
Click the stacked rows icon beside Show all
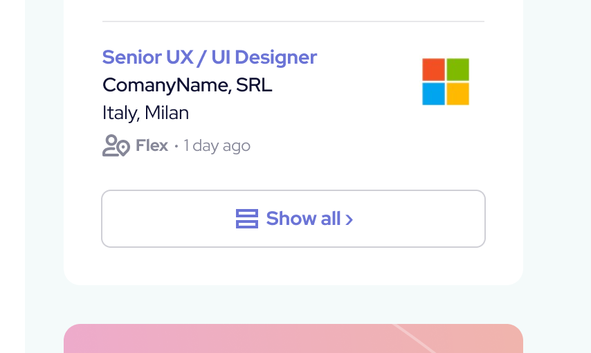coord(246,219)
